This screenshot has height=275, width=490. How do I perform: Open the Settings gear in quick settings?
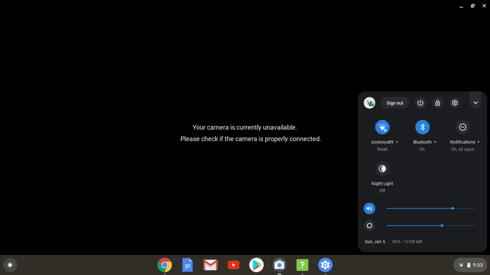pyautogui.click(x=455, y=103)
